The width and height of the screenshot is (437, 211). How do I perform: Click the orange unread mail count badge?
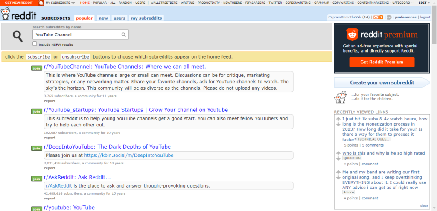point(381,18)
